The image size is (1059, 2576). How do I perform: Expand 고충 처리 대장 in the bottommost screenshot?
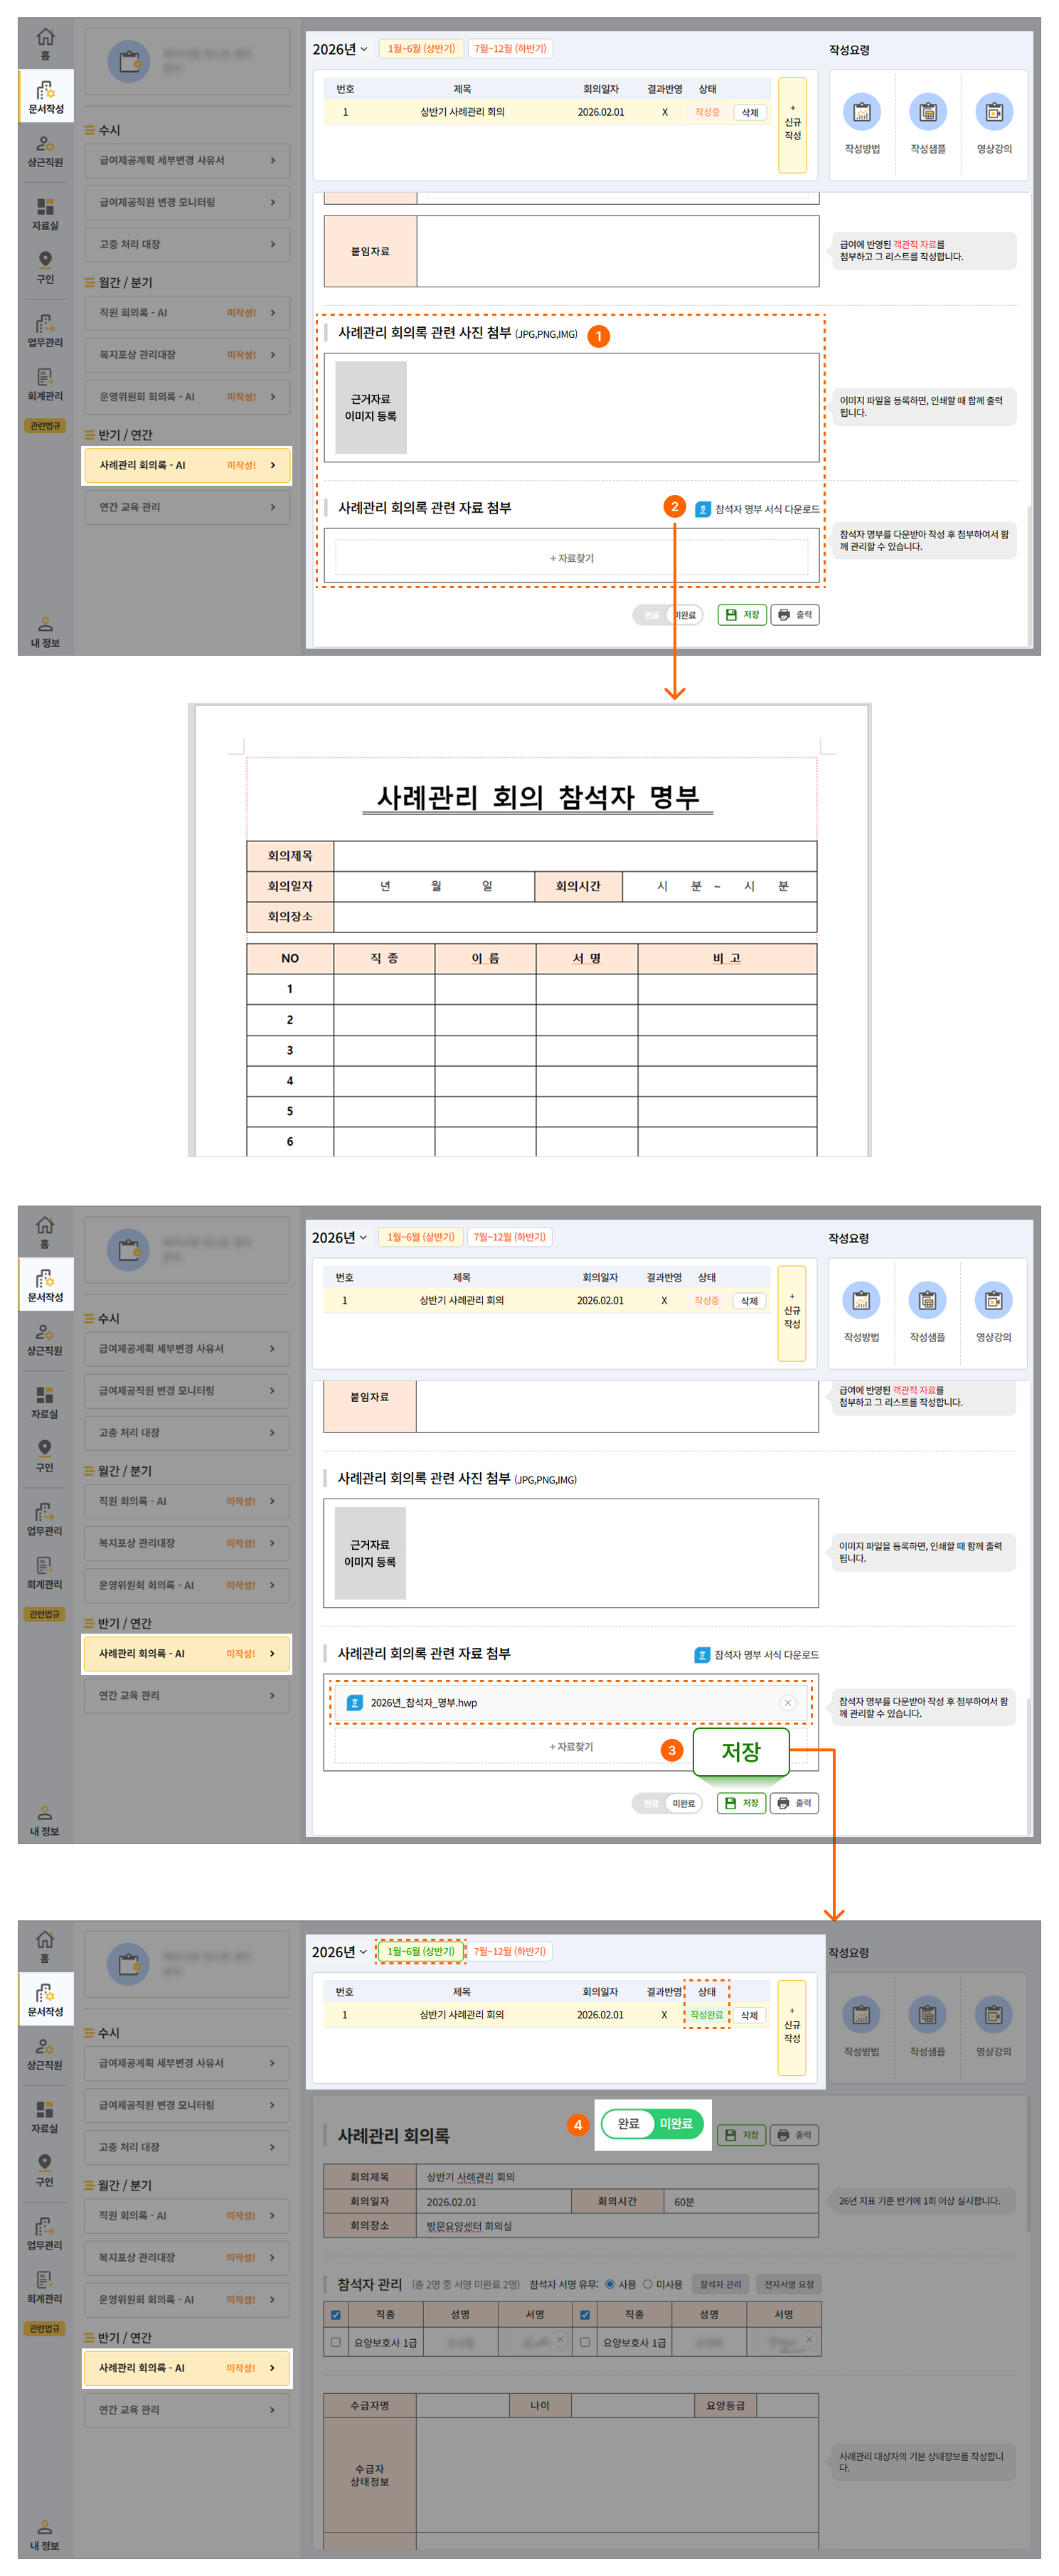[186, 2147]
